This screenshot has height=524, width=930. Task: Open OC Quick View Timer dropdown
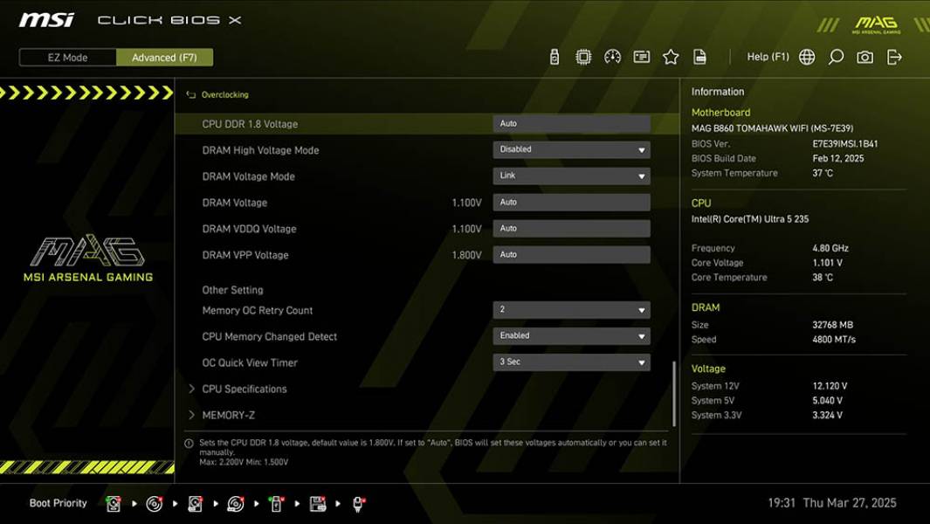571,362
